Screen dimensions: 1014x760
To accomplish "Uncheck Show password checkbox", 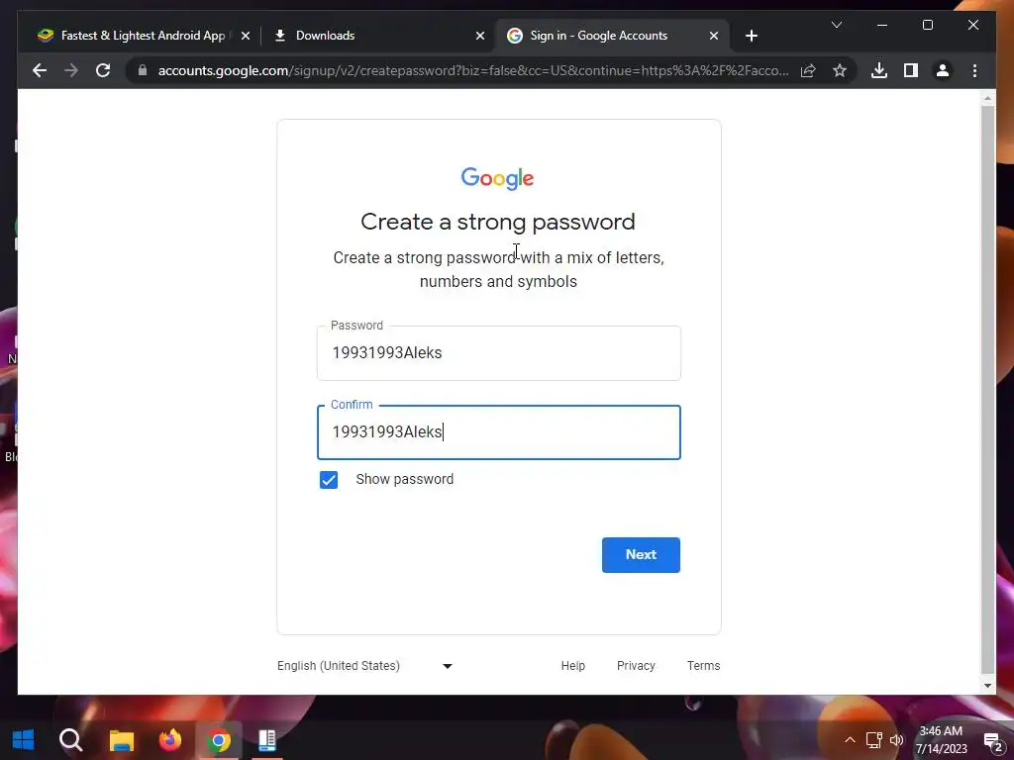I will (x=329, y=480).
